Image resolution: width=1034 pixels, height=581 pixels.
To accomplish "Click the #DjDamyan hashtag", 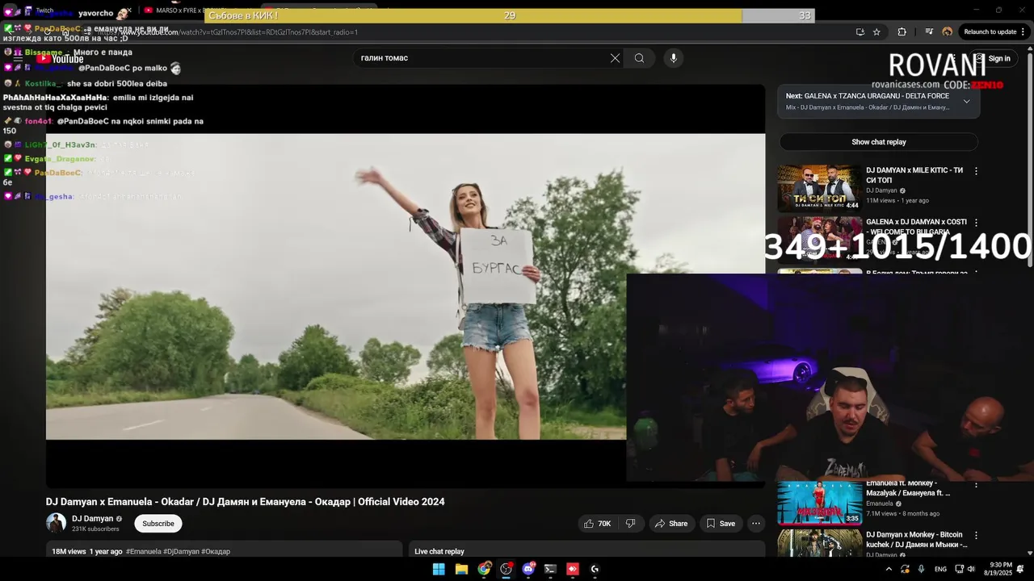I will pyautogui.click(x=182, y=552).
